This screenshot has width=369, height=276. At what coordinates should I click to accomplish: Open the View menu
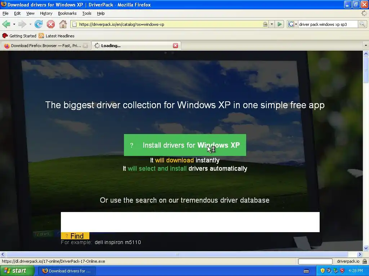tap(30, 13)
